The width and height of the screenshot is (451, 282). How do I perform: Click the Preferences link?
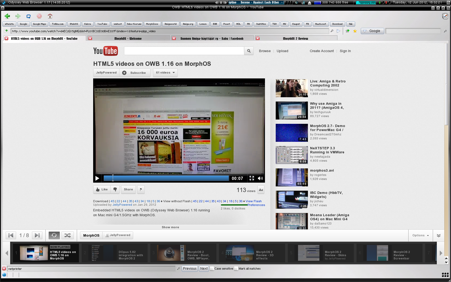(x=256, y=205)
